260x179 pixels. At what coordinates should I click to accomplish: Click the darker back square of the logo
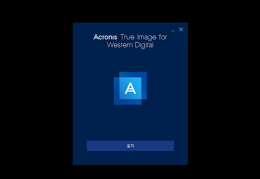click(x=144, y=75)
